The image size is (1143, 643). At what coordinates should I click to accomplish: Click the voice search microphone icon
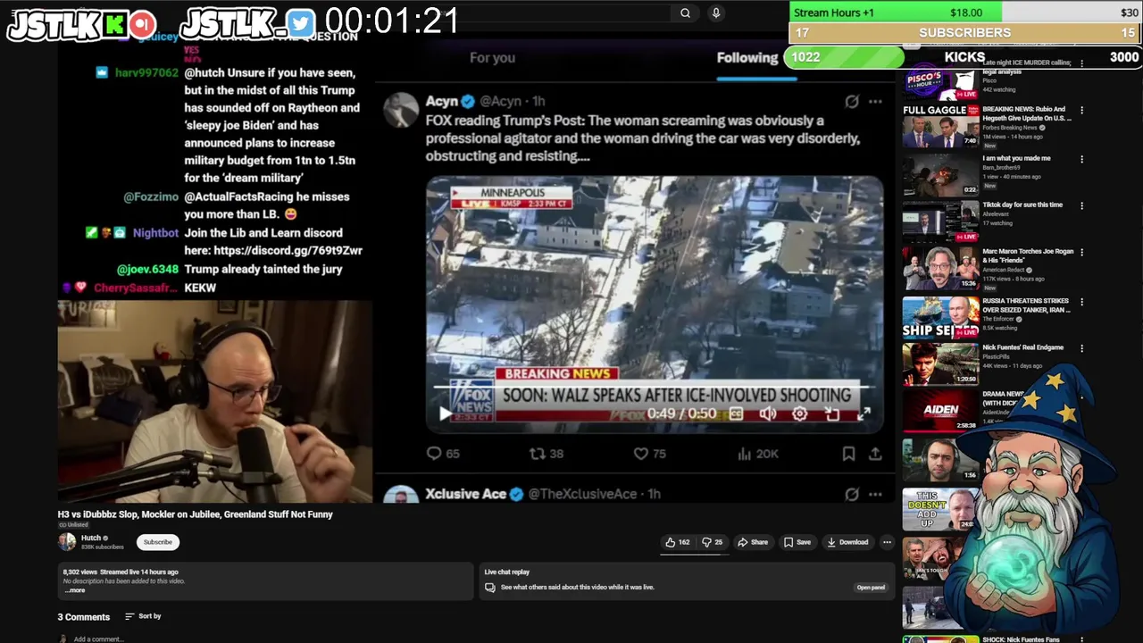pos(715,13)
